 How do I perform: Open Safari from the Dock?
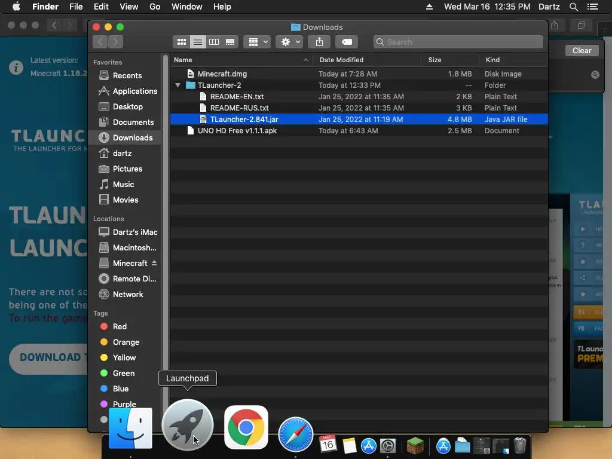point(295,434)
